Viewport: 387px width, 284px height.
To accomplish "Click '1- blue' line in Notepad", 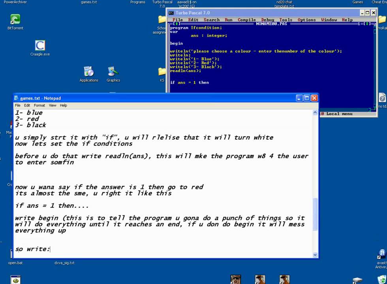I will pyautogui.click(x=29, y=113).
